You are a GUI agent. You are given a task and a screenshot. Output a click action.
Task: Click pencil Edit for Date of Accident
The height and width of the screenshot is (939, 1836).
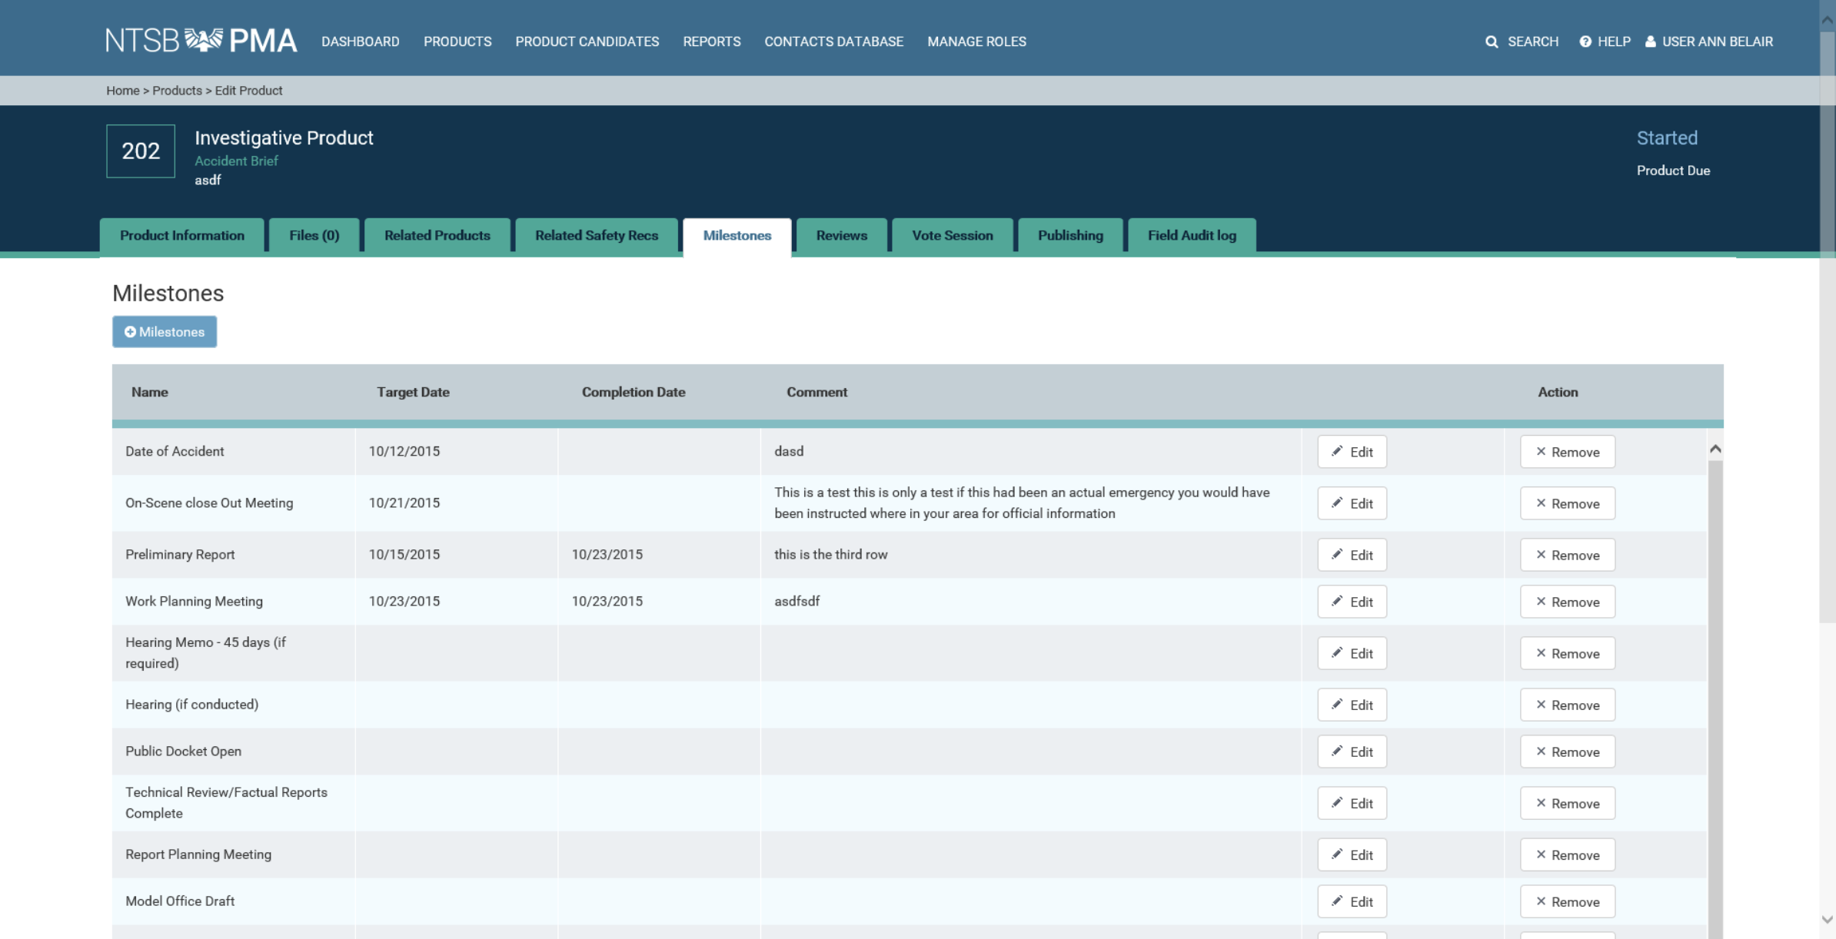tap(1352, 452)
